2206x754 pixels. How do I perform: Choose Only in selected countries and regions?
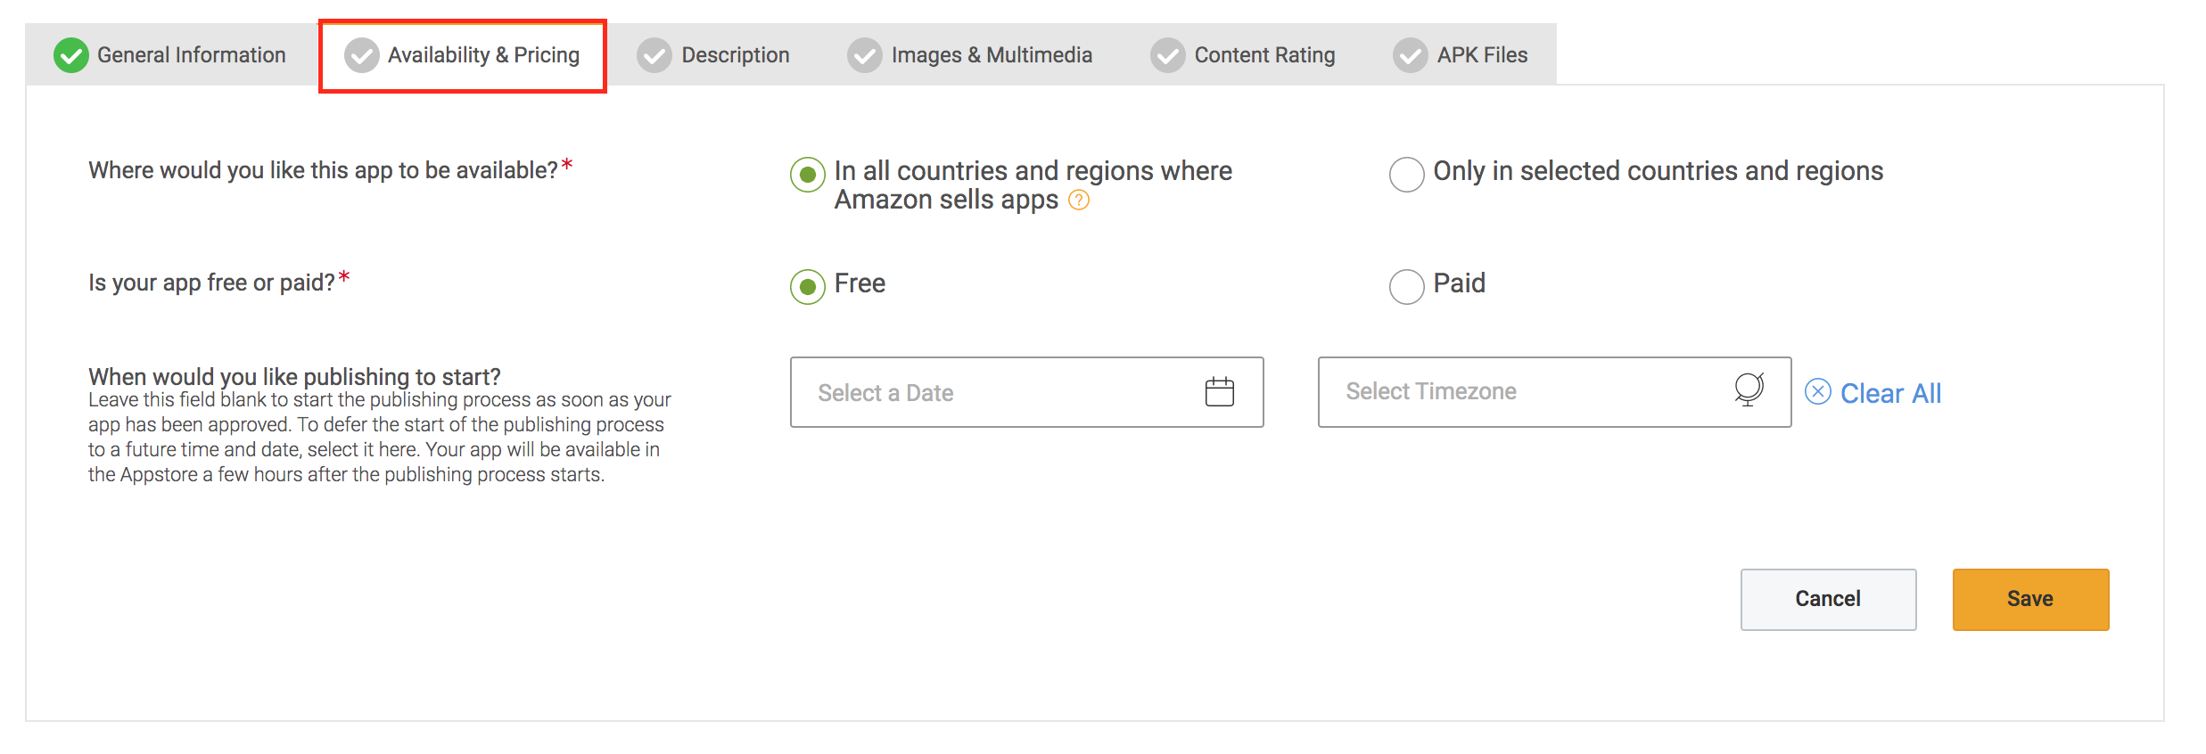1406,175
